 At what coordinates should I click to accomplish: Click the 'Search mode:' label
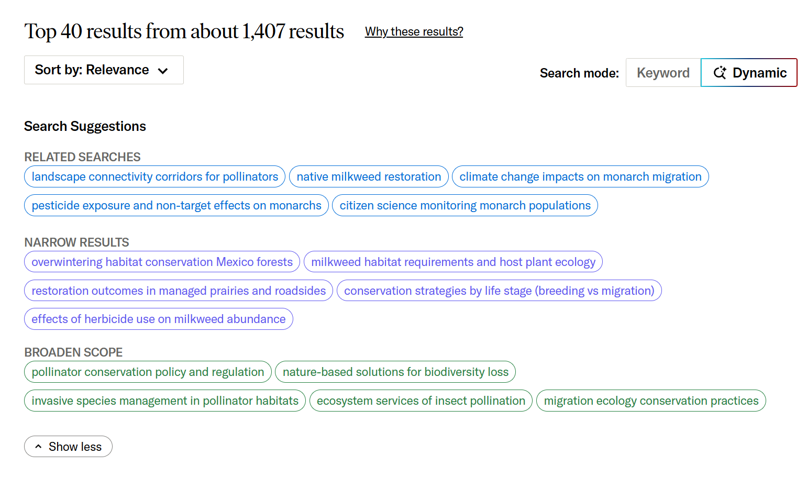tap(579, 73)
